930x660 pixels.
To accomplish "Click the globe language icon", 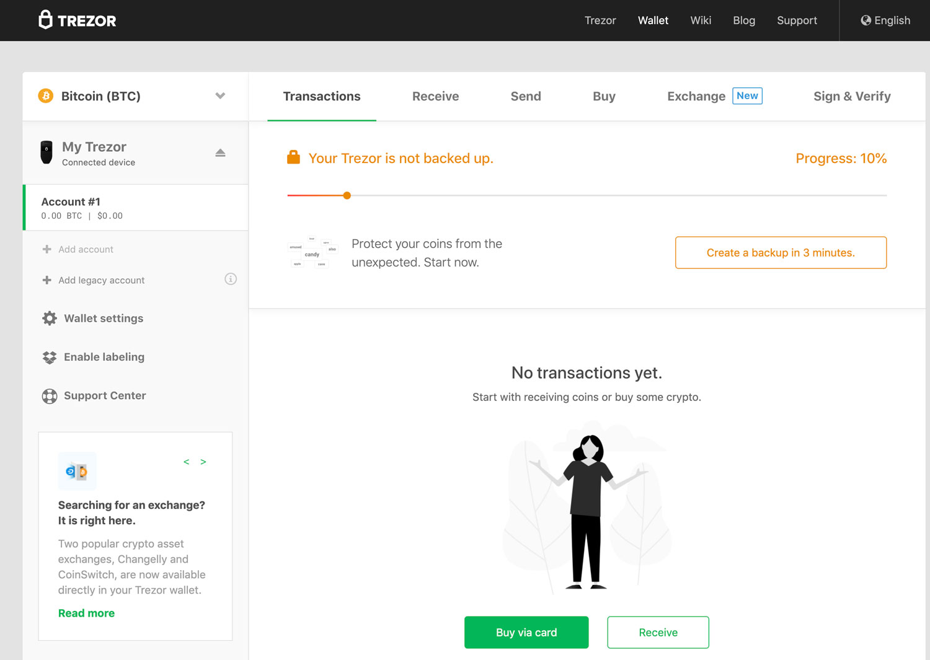I will (866, 20).
